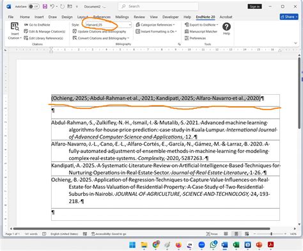The width and height of the screenshot is (303, 251).
Task: Click the Save icon in title bar
Action: 45,6
